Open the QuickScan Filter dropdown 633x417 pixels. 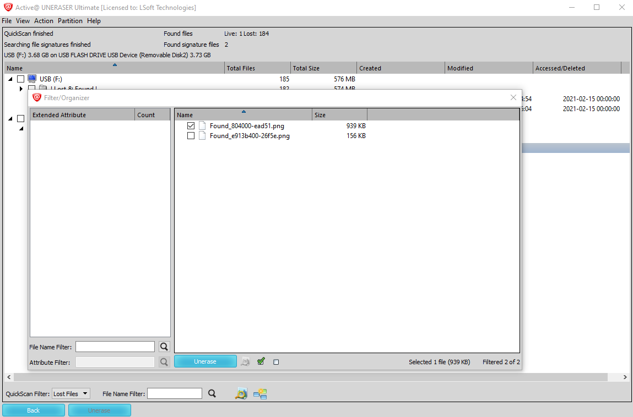(71, 393)
